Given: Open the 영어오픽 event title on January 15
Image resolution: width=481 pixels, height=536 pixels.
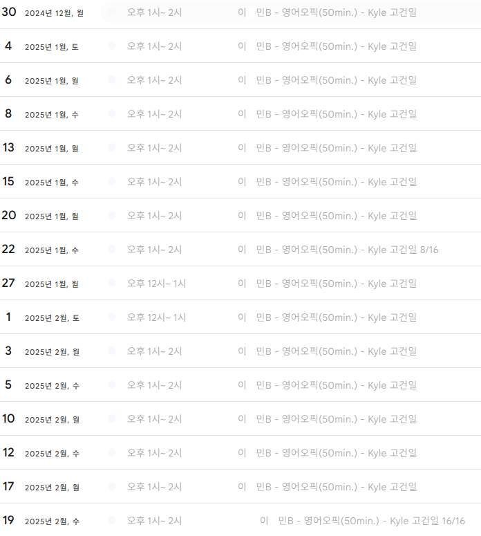Looking at the screenshot, I should [336, 182].
